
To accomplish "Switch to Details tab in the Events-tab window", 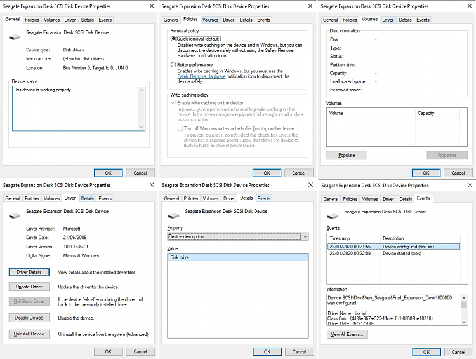I will point(406,199).
